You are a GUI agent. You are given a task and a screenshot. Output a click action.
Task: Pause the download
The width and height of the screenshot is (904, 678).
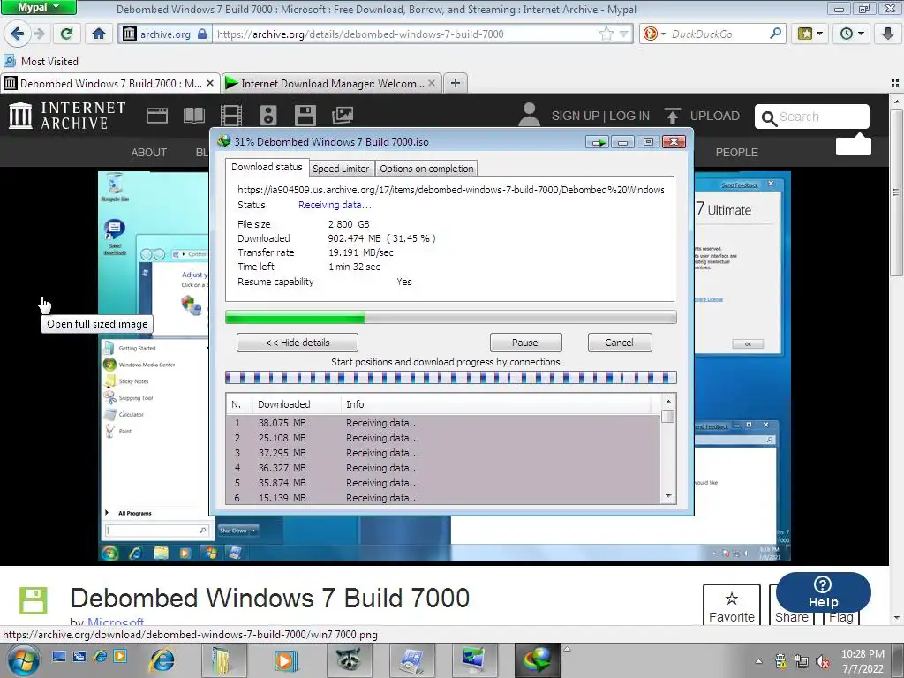pyautogui.click(x=524, y=343)
